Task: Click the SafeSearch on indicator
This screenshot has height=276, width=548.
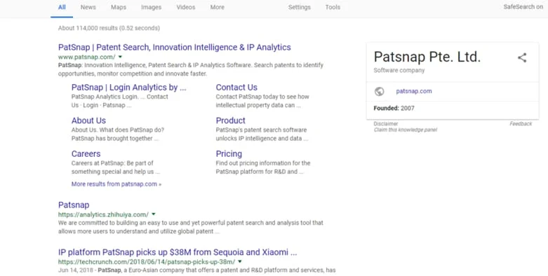Action: [523, 7]
